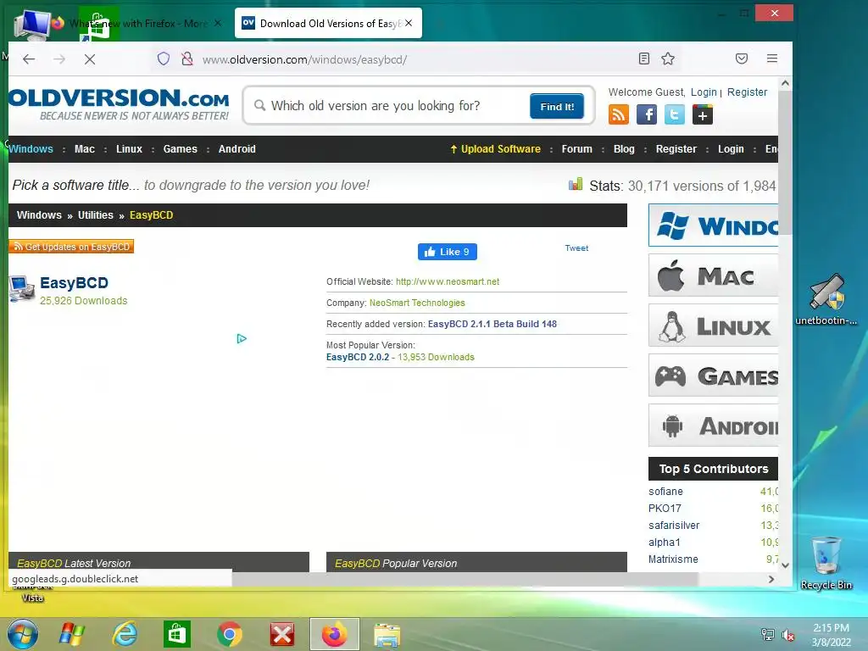Select Windows in the site navigation bar
This screenshot has height=651, width=868.
[x=31, y=149]
